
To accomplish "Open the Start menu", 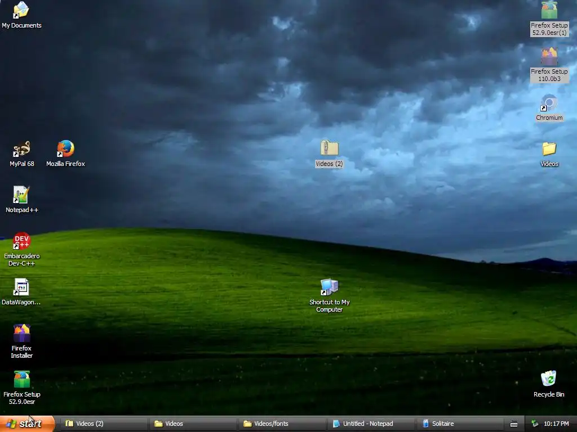I will click(27, 424).
